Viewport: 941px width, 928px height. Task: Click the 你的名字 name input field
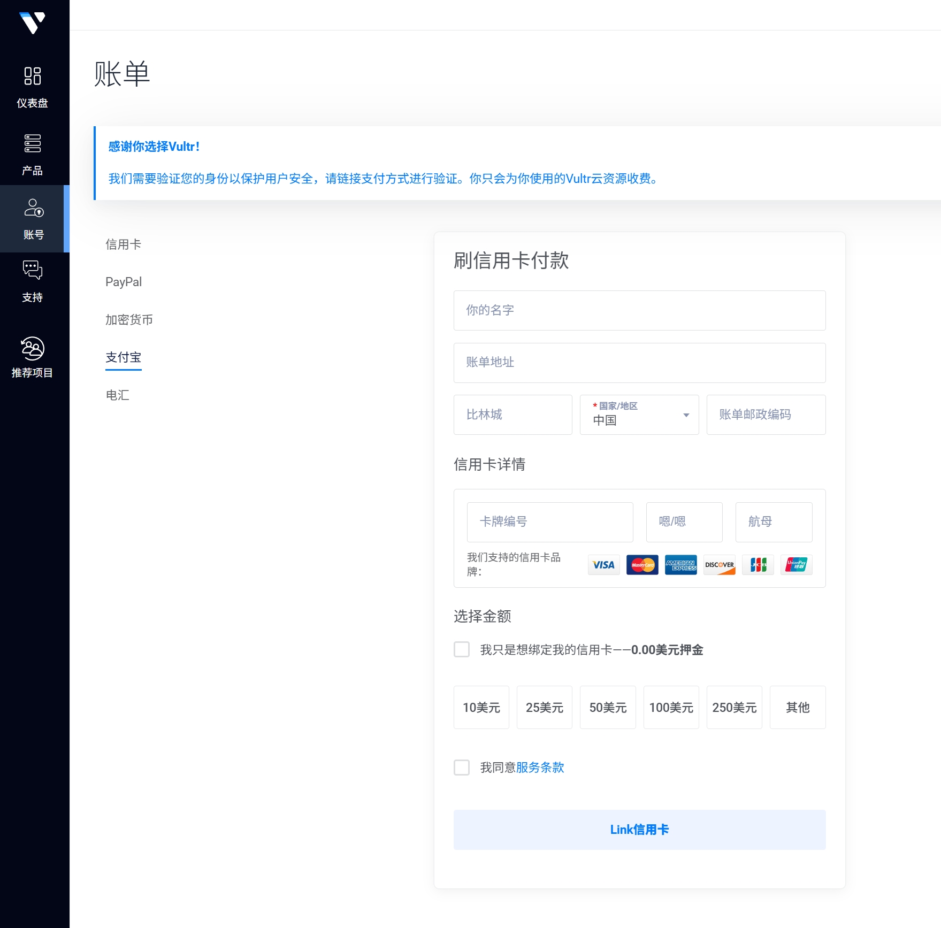coord(639,310)
